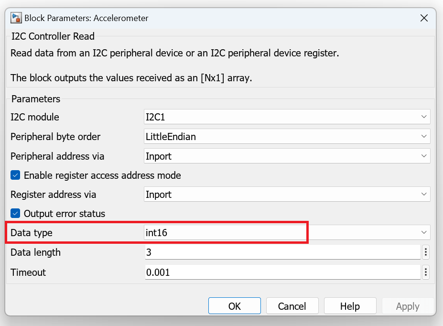Open Help for this block
The image size is (443, 326).
[x=350, y=306]
